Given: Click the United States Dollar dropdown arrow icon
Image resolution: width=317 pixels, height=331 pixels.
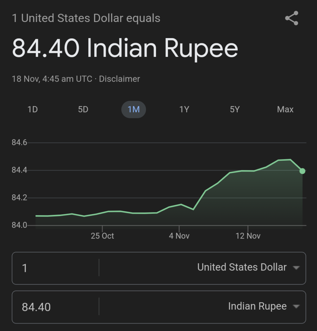Looking at the screenshot, I should pos(297,268).
